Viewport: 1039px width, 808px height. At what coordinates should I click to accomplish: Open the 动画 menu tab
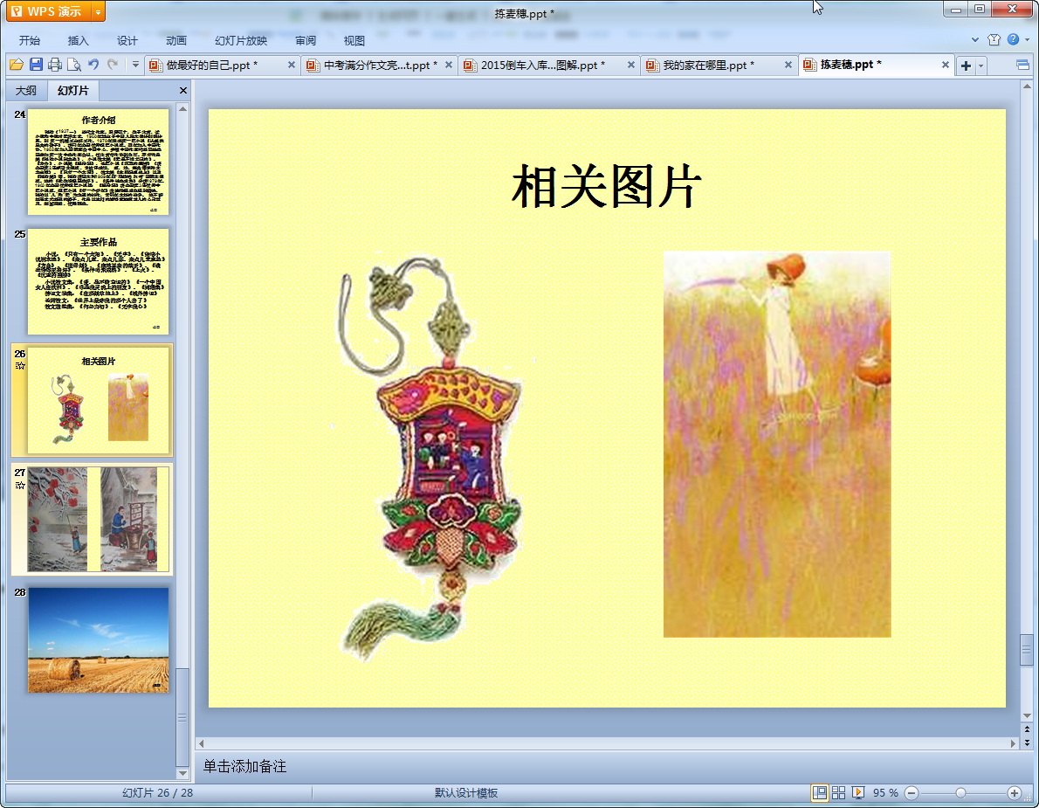tap(176, 40)
